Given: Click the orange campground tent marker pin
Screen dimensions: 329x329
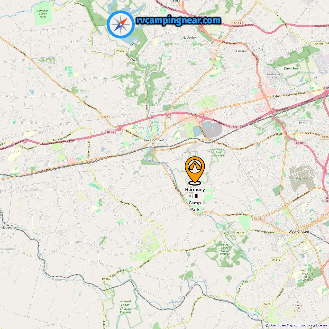Looking at the screenshot, I should pyautogui.click(x=195, y=171).
